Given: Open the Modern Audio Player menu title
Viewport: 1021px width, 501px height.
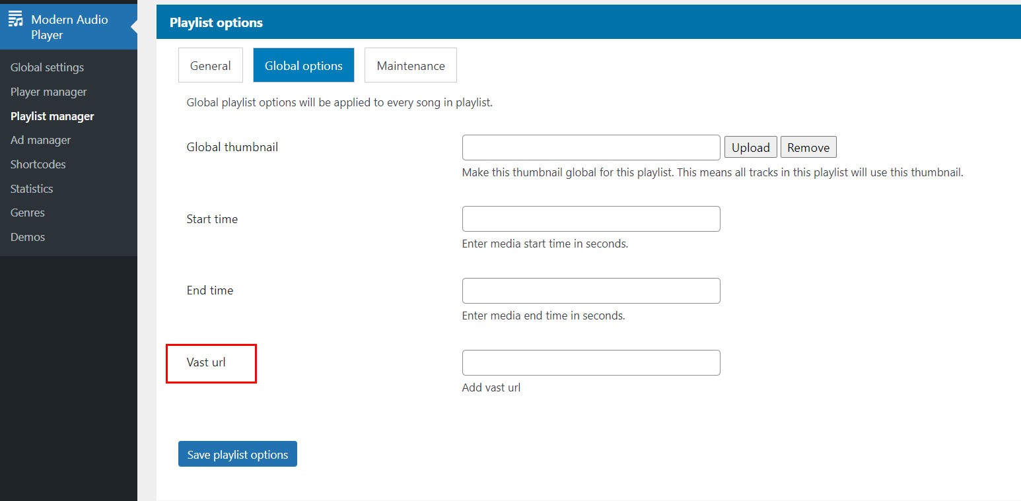Looking at the screenshot, I should coord(69,27).
